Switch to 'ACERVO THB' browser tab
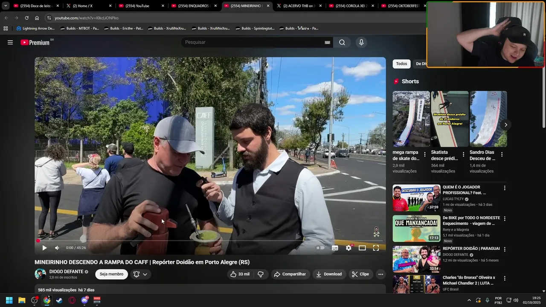 299,6
